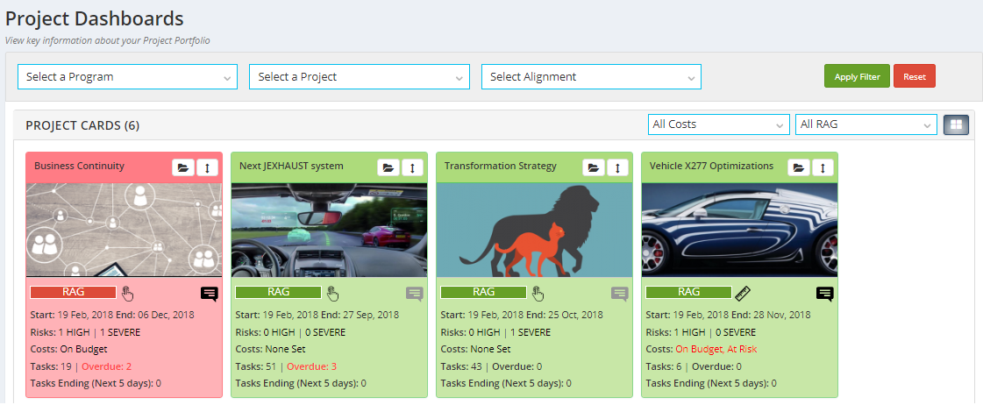983x405 pixels.
Task: Open folder icon on Business Continuity card
Action: [x=183, y=167]
